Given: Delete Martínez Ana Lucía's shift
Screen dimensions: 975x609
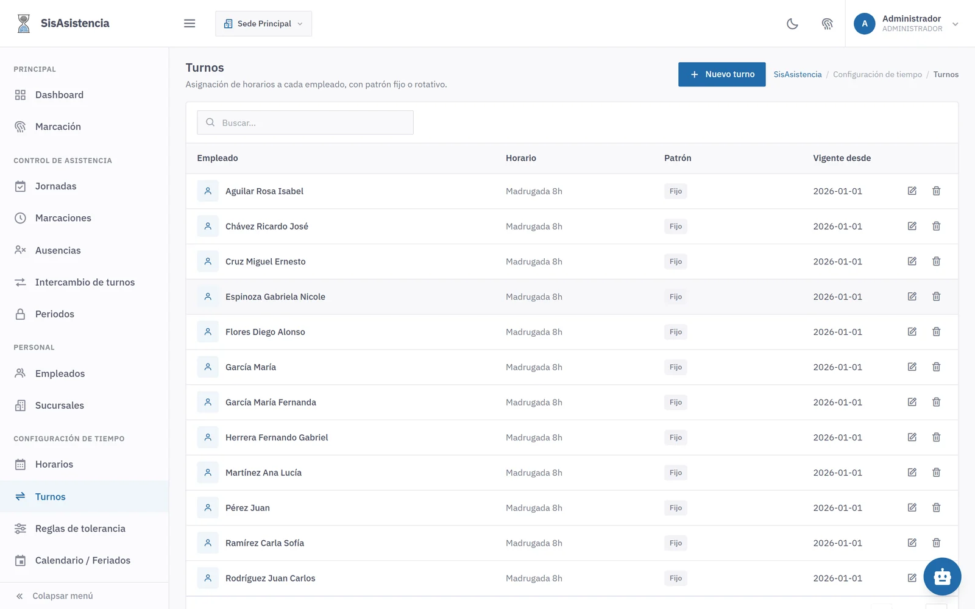Looking at the screenshot, I should point(936,473).
